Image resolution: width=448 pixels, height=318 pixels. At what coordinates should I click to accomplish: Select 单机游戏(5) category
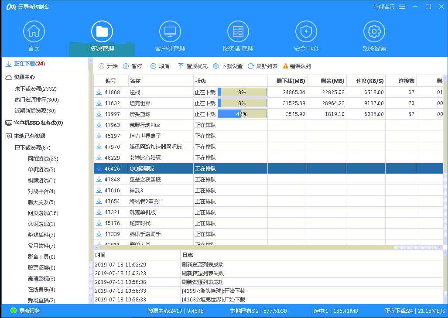[x=41, y=169]
